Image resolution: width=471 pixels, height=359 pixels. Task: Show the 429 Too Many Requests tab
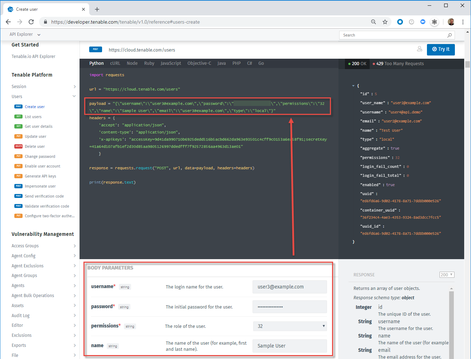[398, 64]
